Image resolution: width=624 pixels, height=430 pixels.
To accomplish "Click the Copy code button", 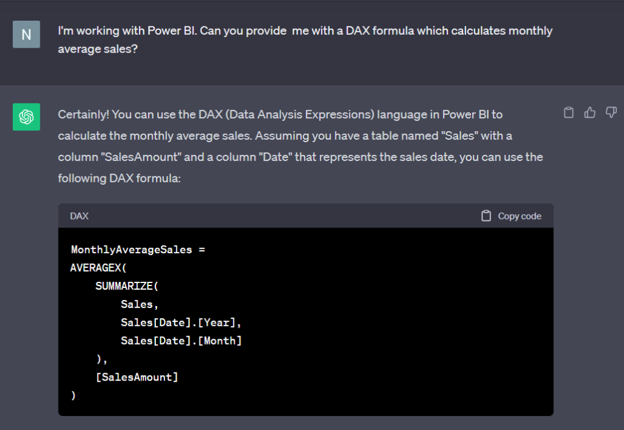I will pos(511,216).
